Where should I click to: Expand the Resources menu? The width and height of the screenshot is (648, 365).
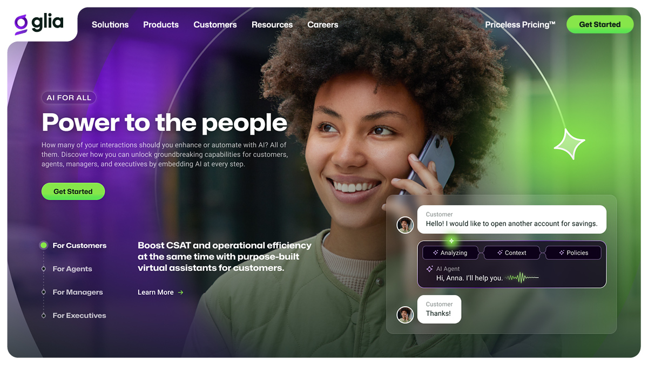point(272,25)
